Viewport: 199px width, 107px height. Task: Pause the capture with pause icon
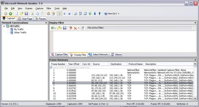pos(65,14)
